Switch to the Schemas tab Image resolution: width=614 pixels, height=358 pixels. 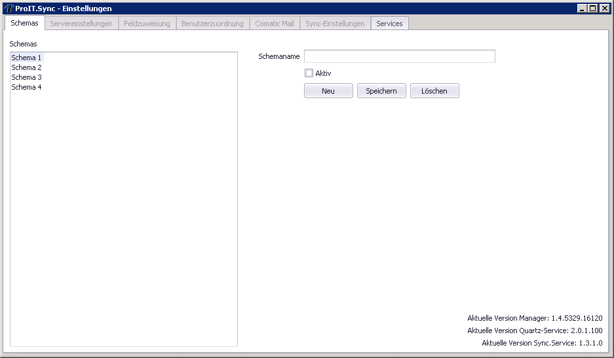click(25, 24)
